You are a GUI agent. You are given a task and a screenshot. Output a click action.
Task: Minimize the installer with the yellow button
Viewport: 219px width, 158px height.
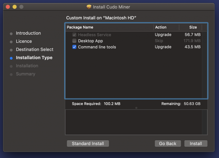pos(14,7)
